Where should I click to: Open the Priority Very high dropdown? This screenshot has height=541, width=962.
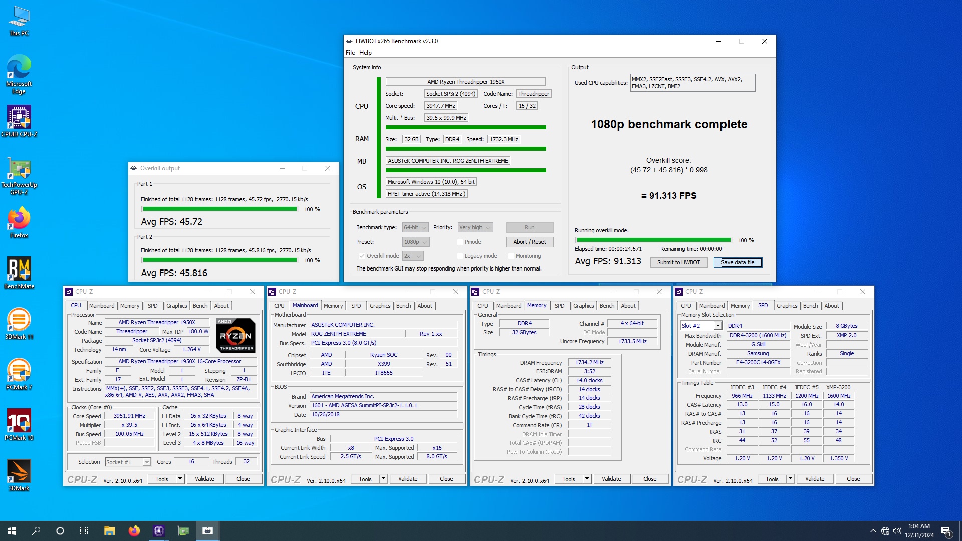475,227
